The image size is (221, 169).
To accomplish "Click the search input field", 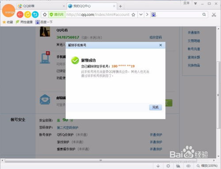I will (x=179, y=15).
